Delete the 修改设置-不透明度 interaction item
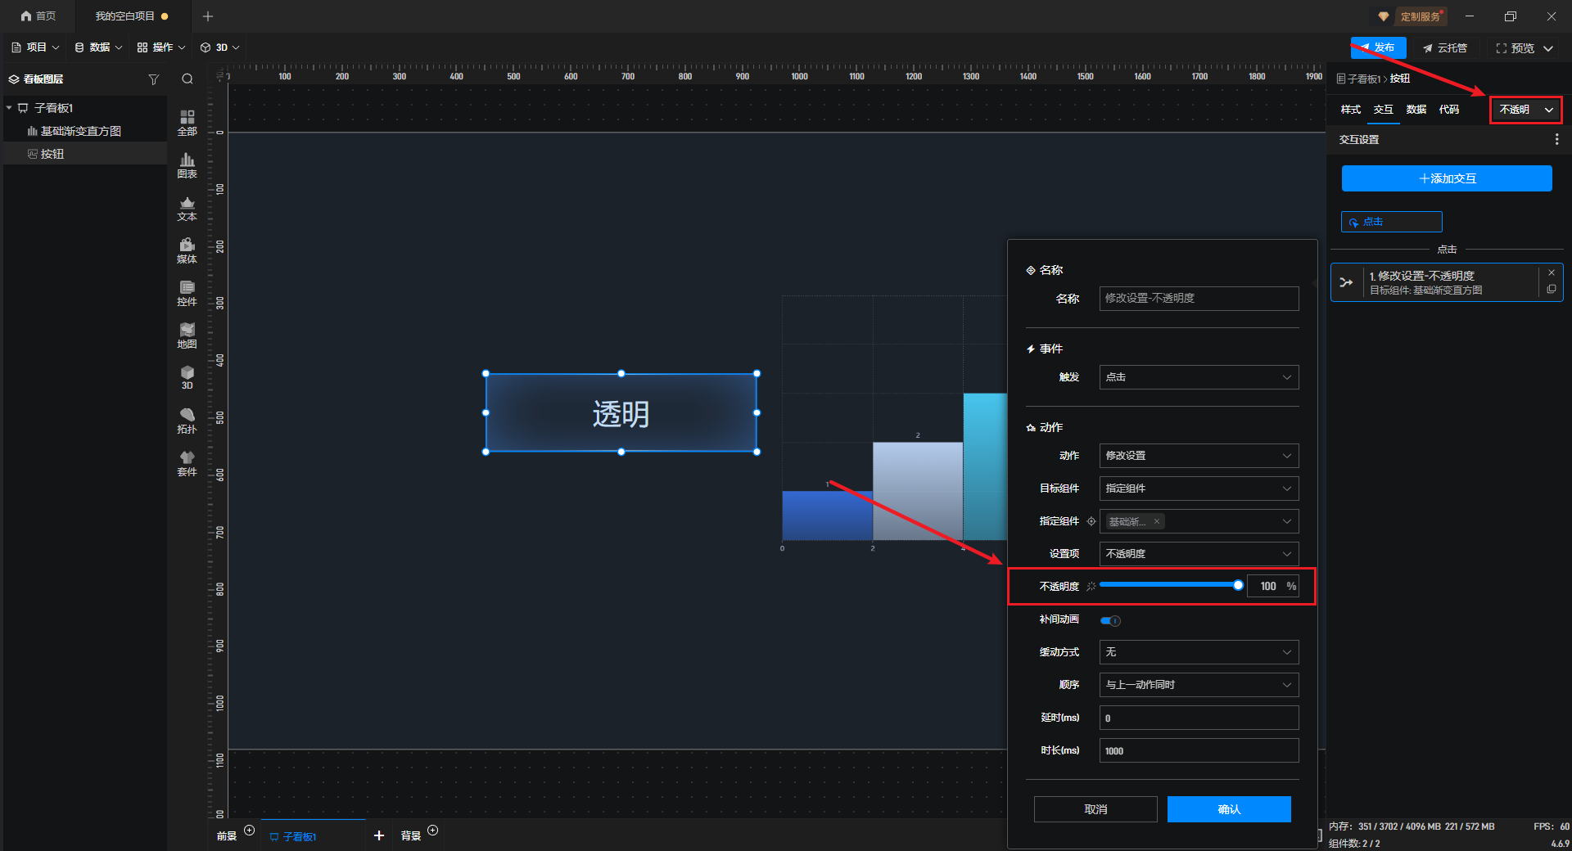The width and height of the screenshot is (1572, 851). tap(1551, 272)
